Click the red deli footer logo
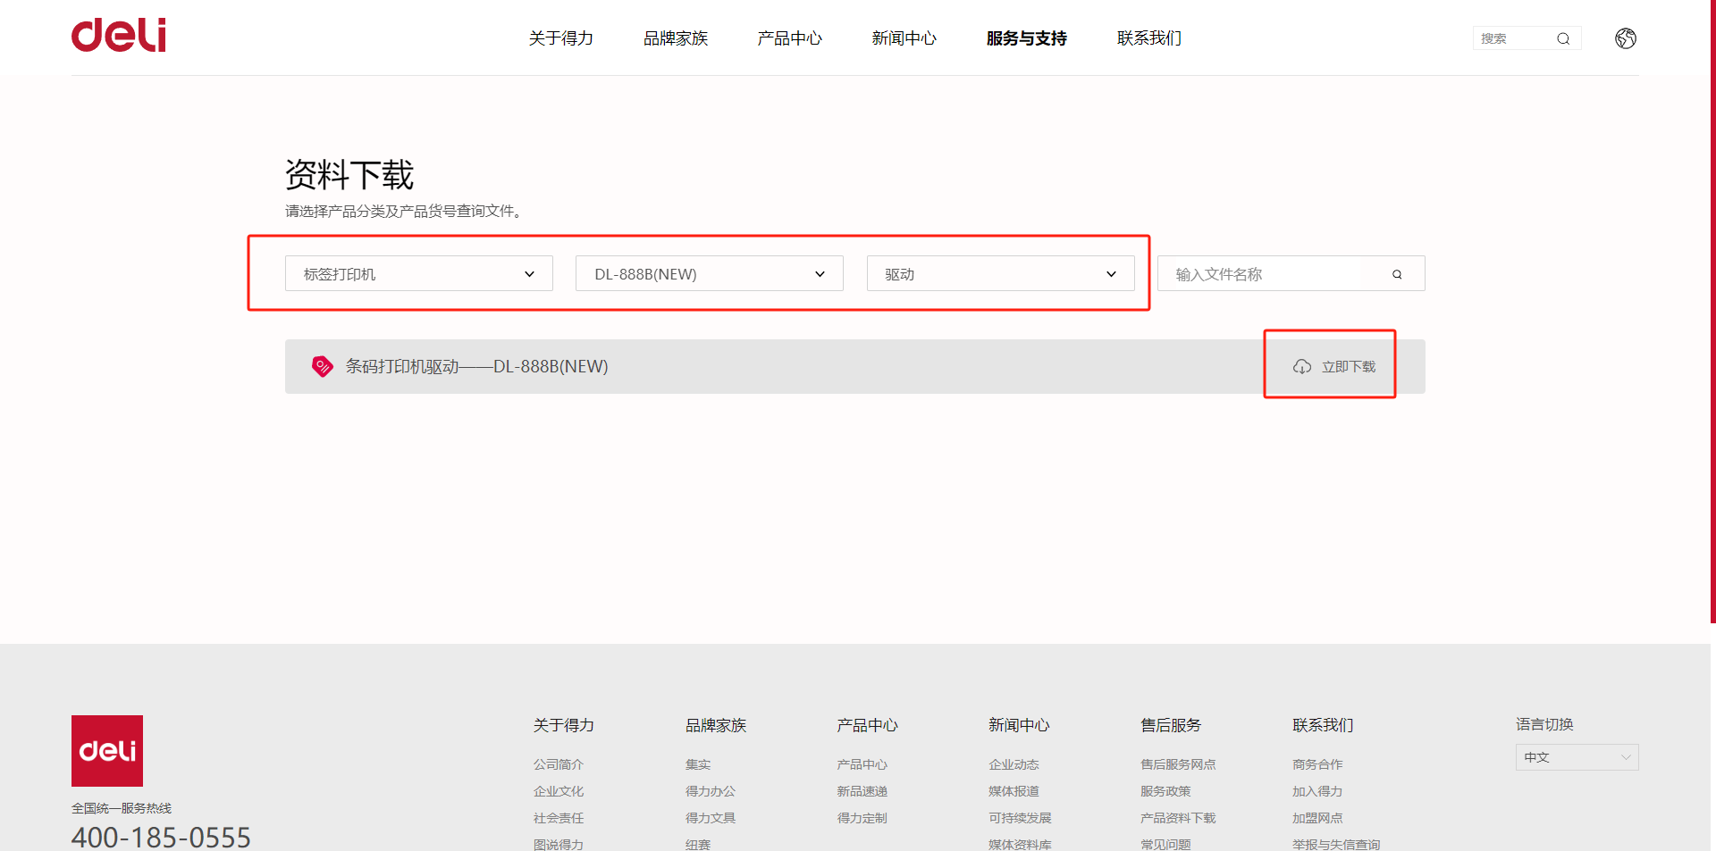The width and height of the screenshot is (1716, 851). tap(107, 750)
